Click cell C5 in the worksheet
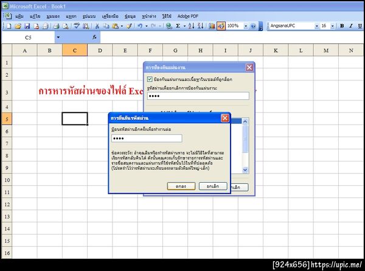365x271 pixels. tap(75, 119)
